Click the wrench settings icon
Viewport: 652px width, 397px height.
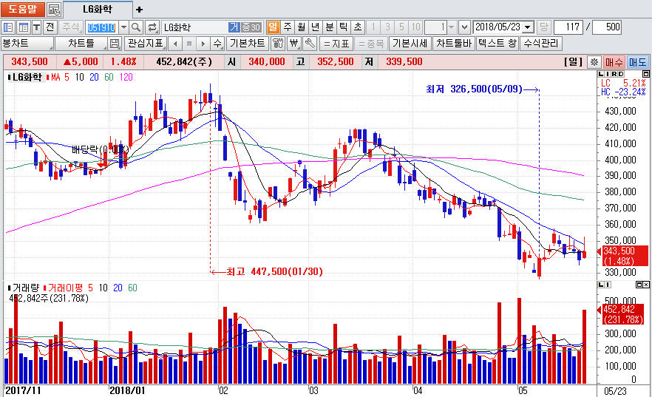[310, 43]
